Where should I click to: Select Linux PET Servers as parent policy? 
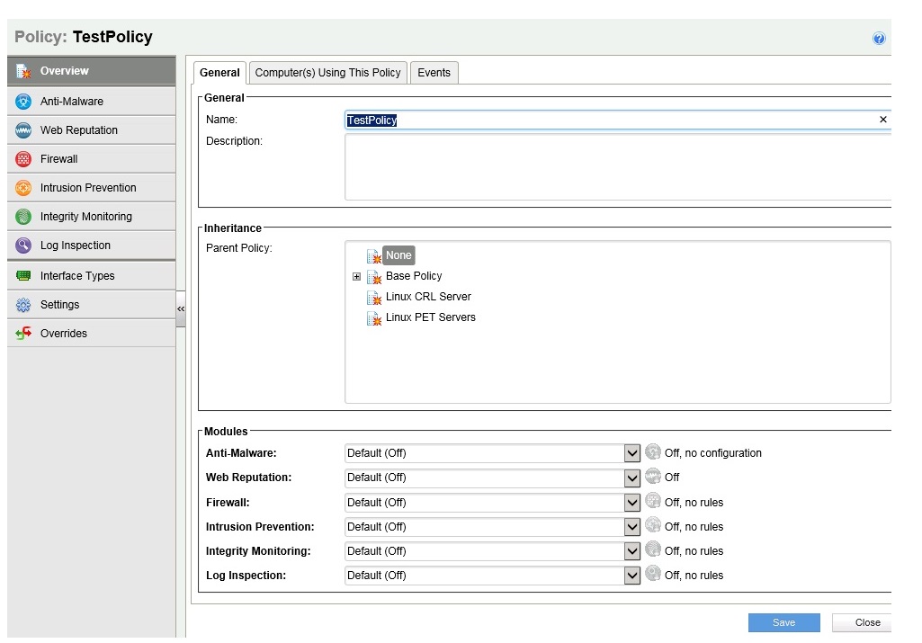[x=430, y=317]
